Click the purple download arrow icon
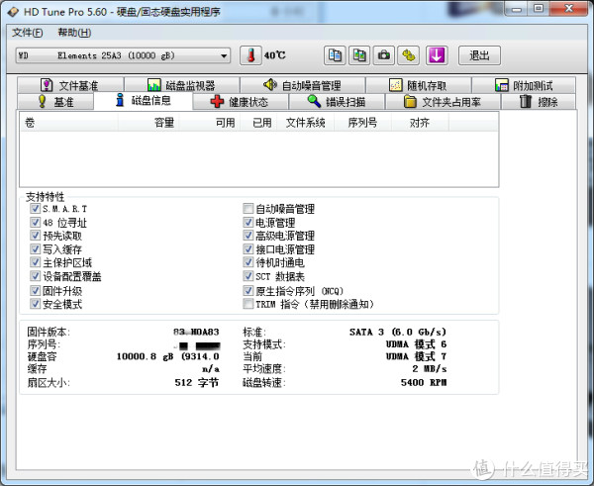 [x=437, y=55]
